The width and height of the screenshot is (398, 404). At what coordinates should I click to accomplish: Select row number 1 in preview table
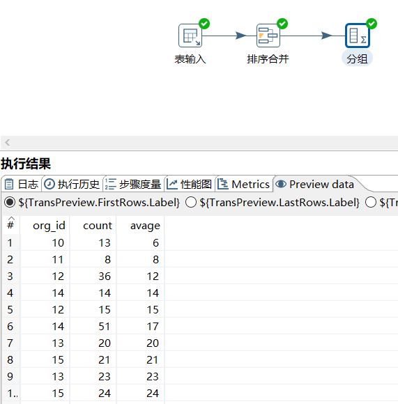pos(11,242)
